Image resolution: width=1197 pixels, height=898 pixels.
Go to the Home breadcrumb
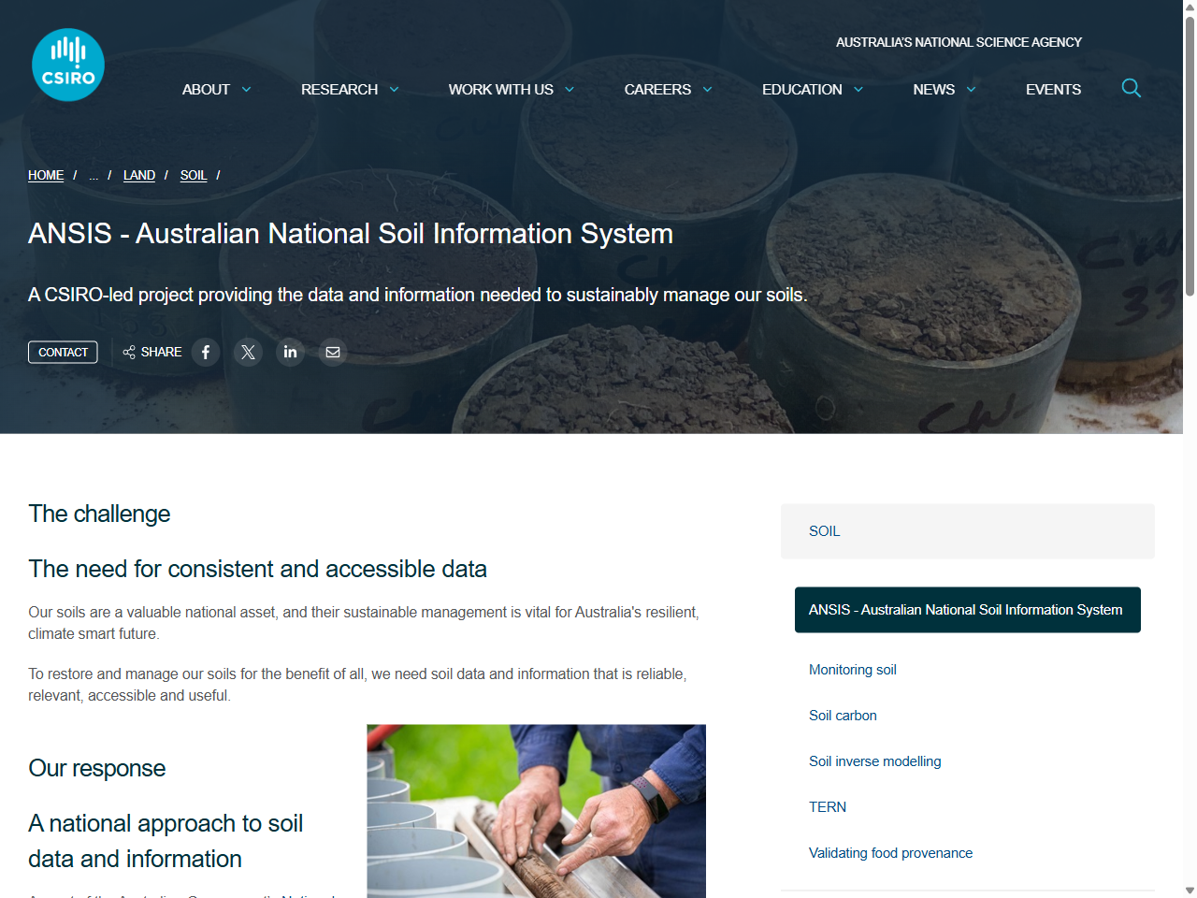tap(46, 175)
